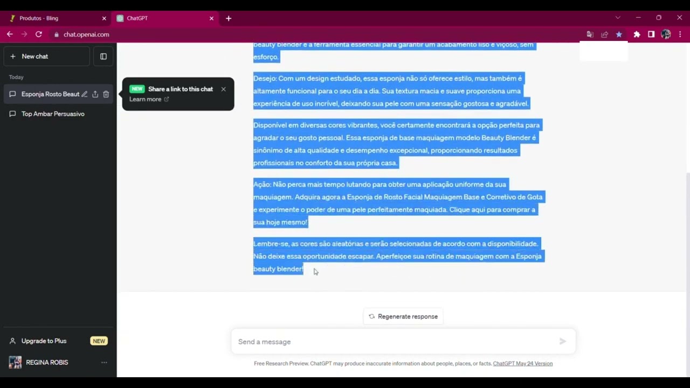Open Chrome's share options icon
The image size is (690, 388).
tap(604, 34)
